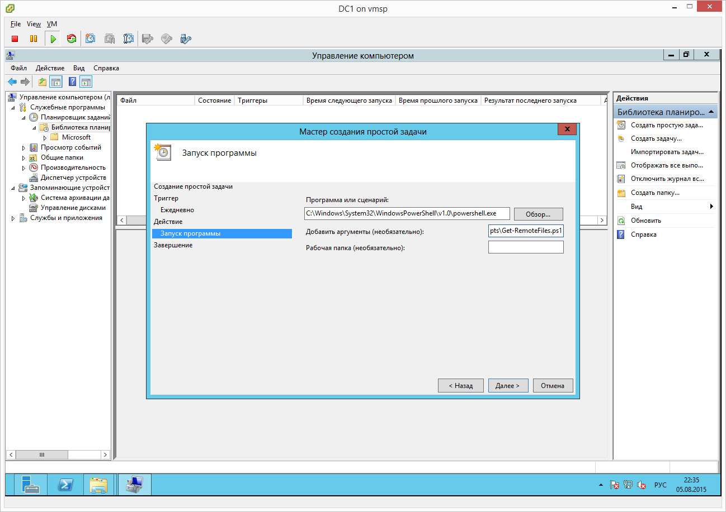Image resolution: width=726 pixels, height=512 pixels.
Task: Click the Далее next button
Action: [x=508, y=385]
